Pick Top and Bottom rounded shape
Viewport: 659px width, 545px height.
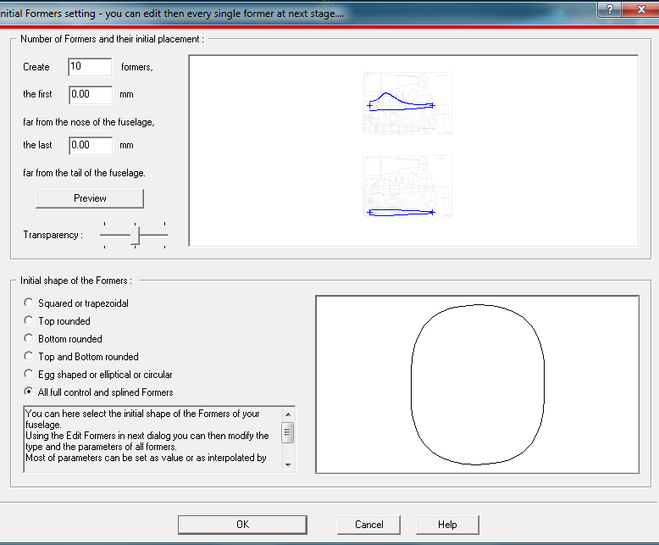[x=30, y=357]
